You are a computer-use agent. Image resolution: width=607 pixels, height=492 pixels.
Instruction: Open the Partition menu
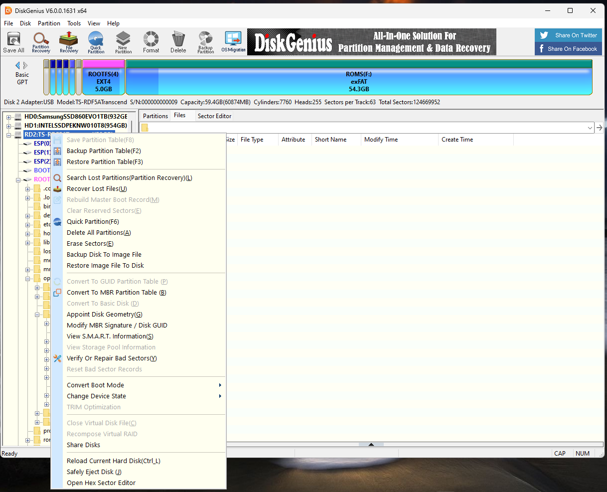[x=49, y=23]
